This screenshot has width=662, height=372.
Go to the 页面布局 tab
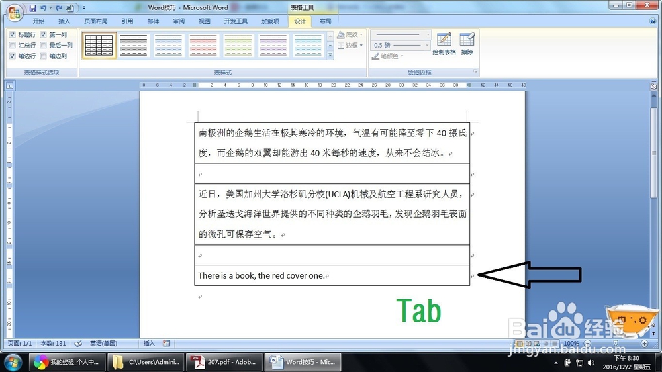[x=95, y=21]
